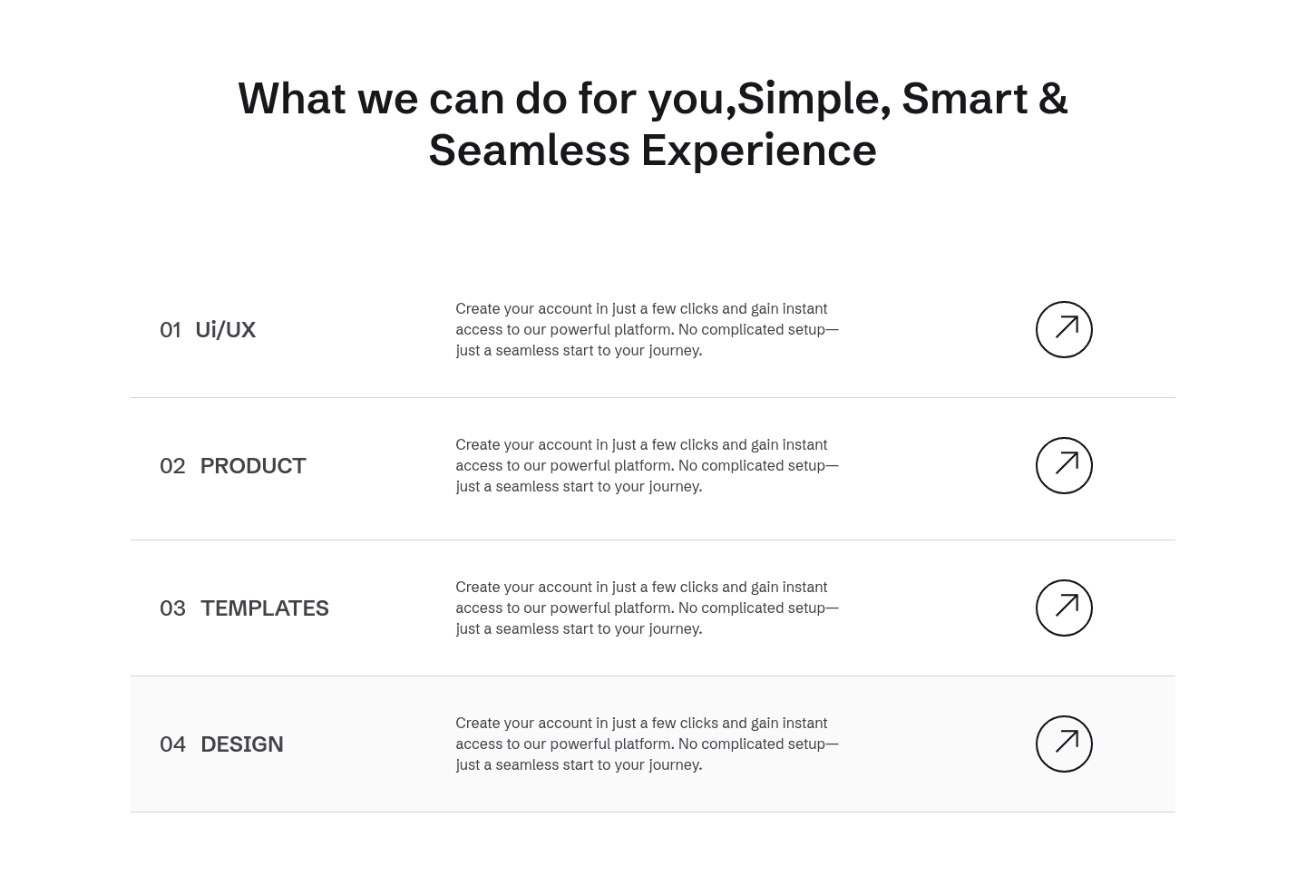Click the 01 number label
1306x885 pixels.
tap(171, 330)
